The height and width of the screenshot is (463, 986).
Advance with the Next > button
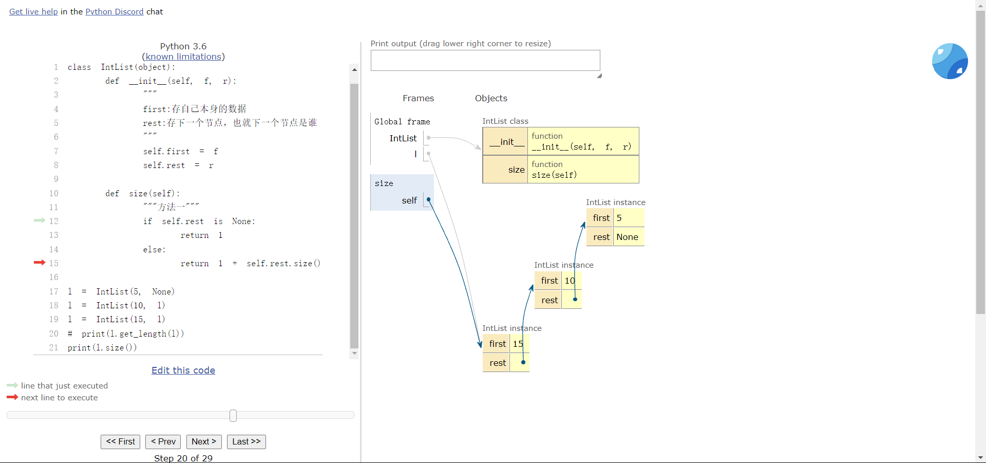[204, 441]
